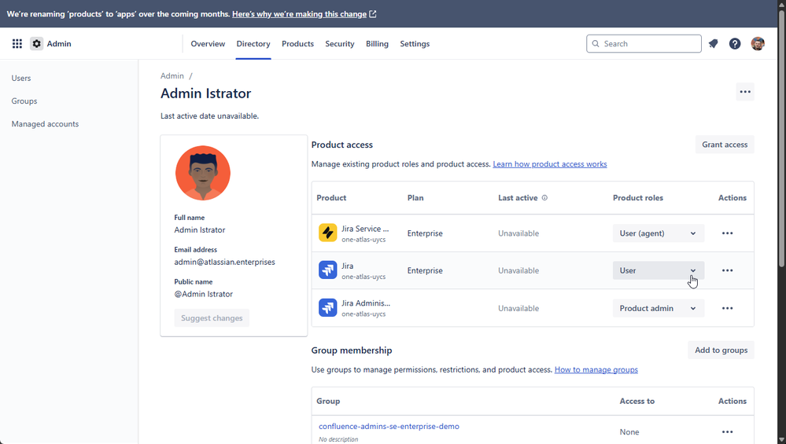
Task: Click the Last active info icon
Action: coord(544,198)
